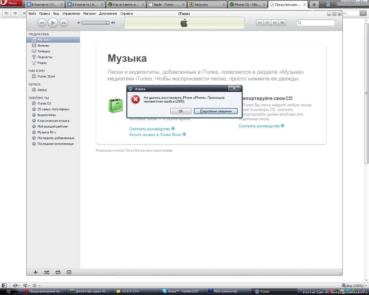Switch to list view in iTunes
The width and height of the screenshot is (369, 295).
point(260,23)
